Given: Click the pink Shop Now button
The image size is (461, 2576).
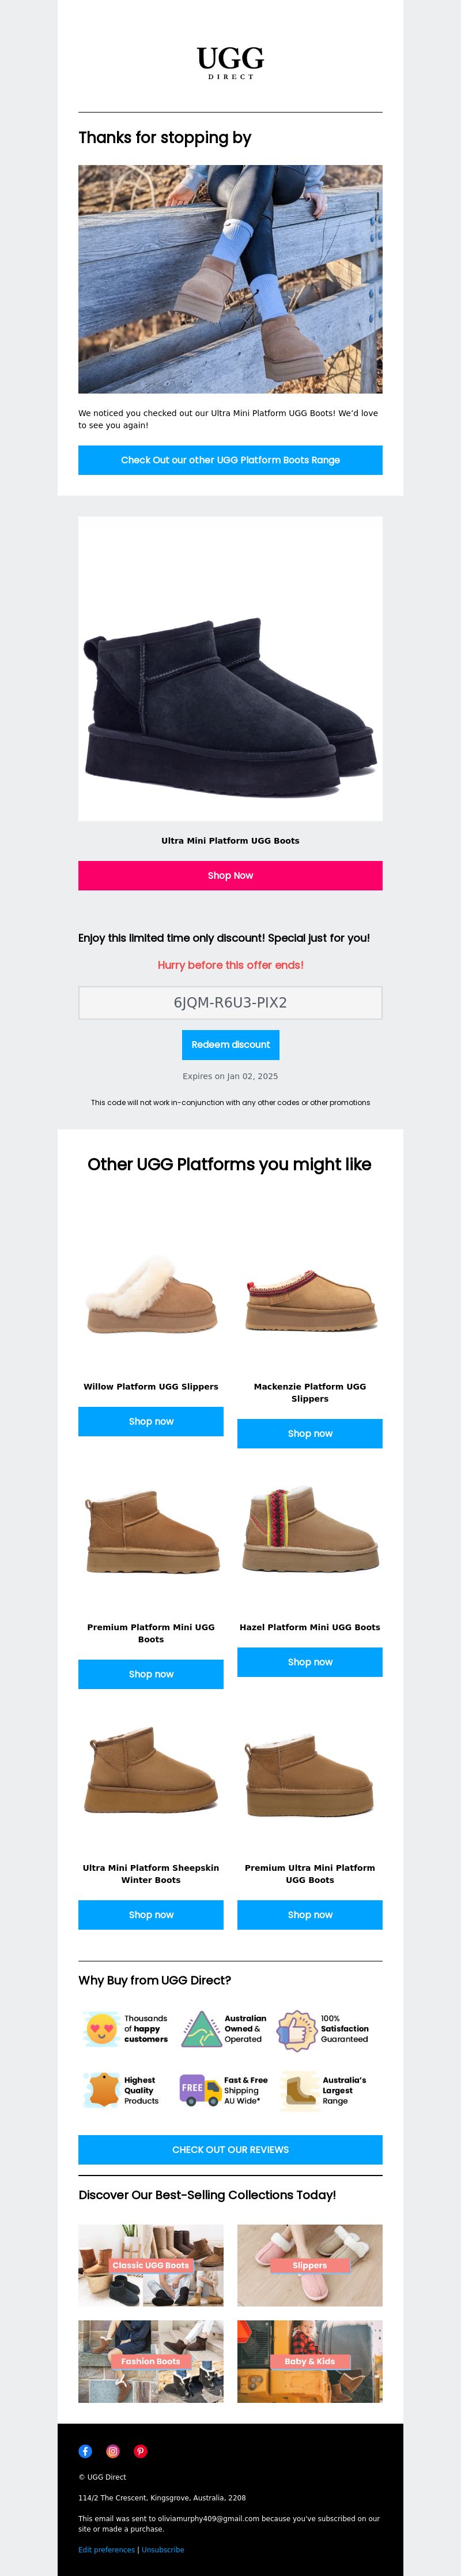Looking at the screenshot, I should pos(231,875).
